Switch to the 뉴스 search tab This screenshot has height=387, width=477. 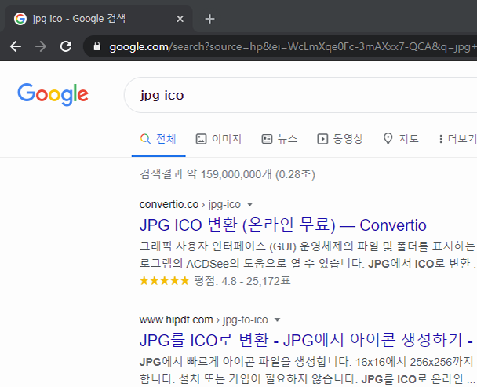(x=279, y=139)
